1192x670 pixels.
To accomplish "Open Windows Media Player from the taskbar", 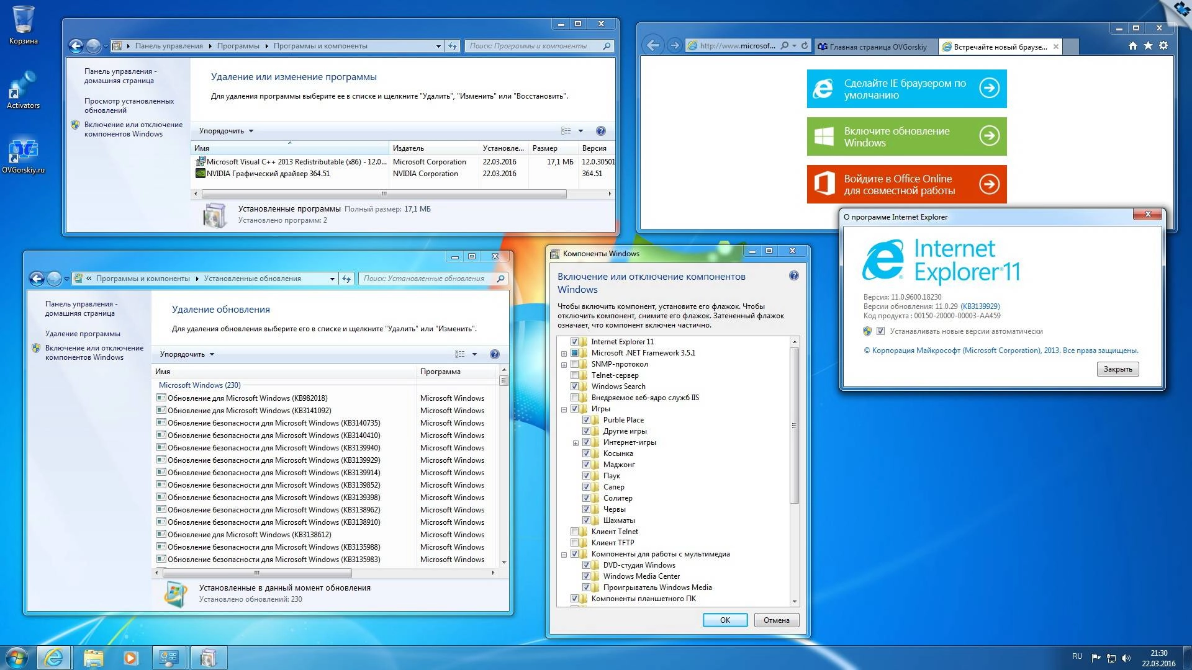I will coord(130,657).
